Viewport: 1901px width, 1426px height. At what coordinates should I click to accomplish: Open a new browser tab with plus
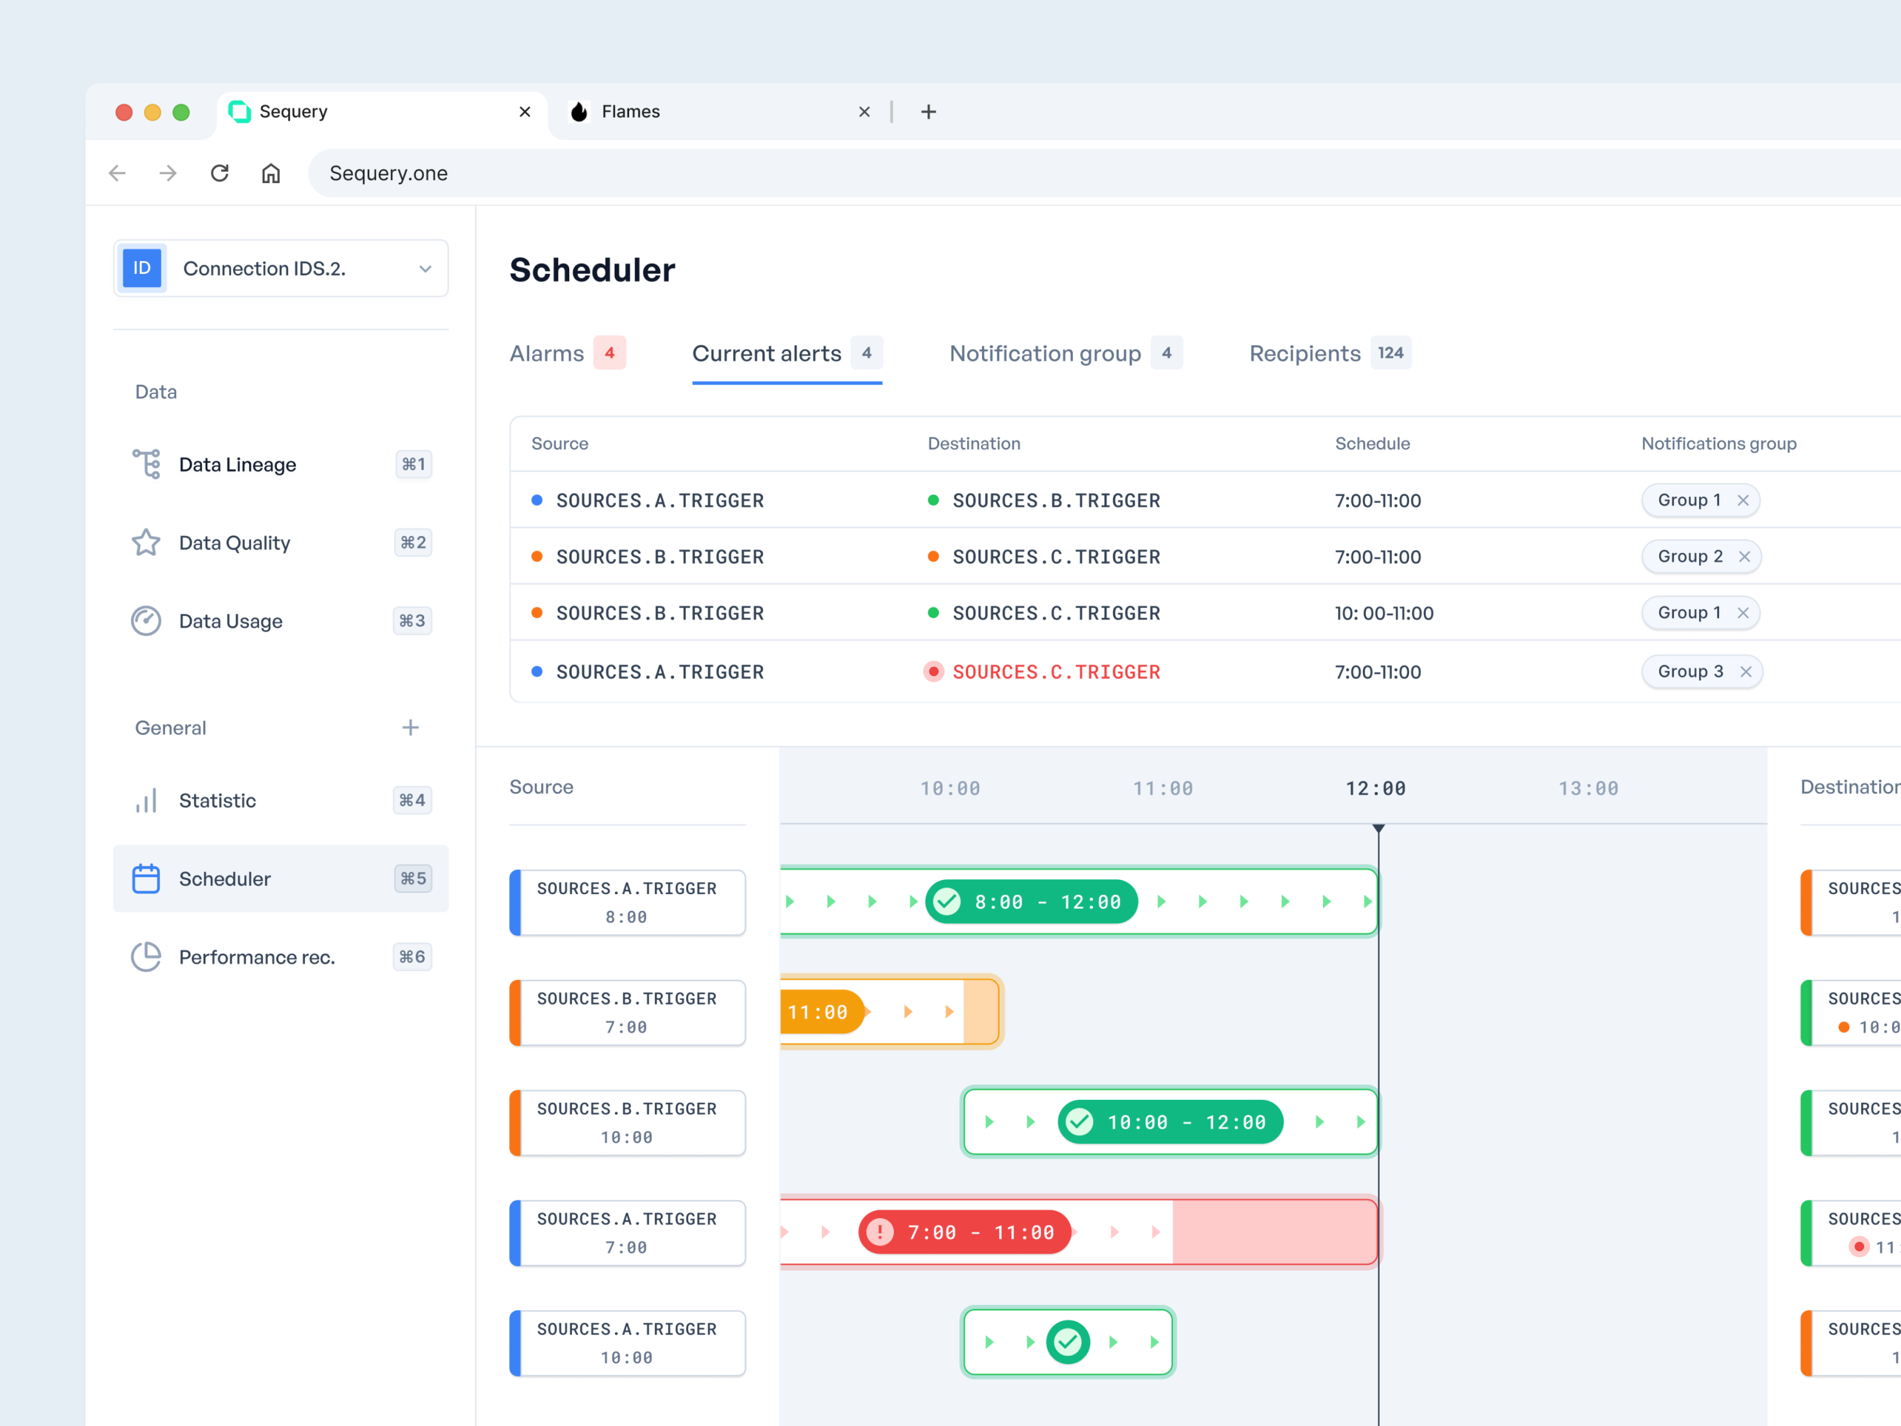(x=929, y=112)
